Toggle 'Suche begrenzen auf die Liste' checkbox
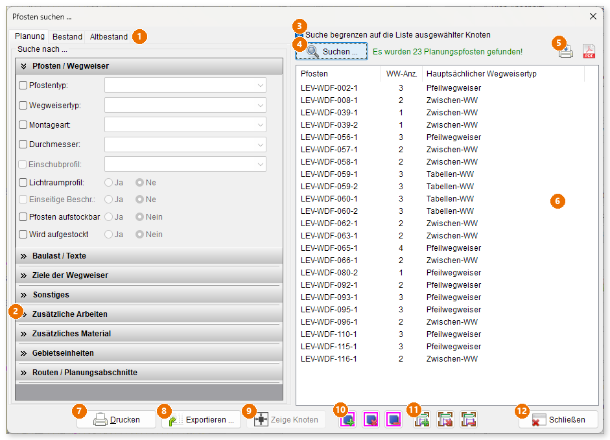 pos(299,35)
